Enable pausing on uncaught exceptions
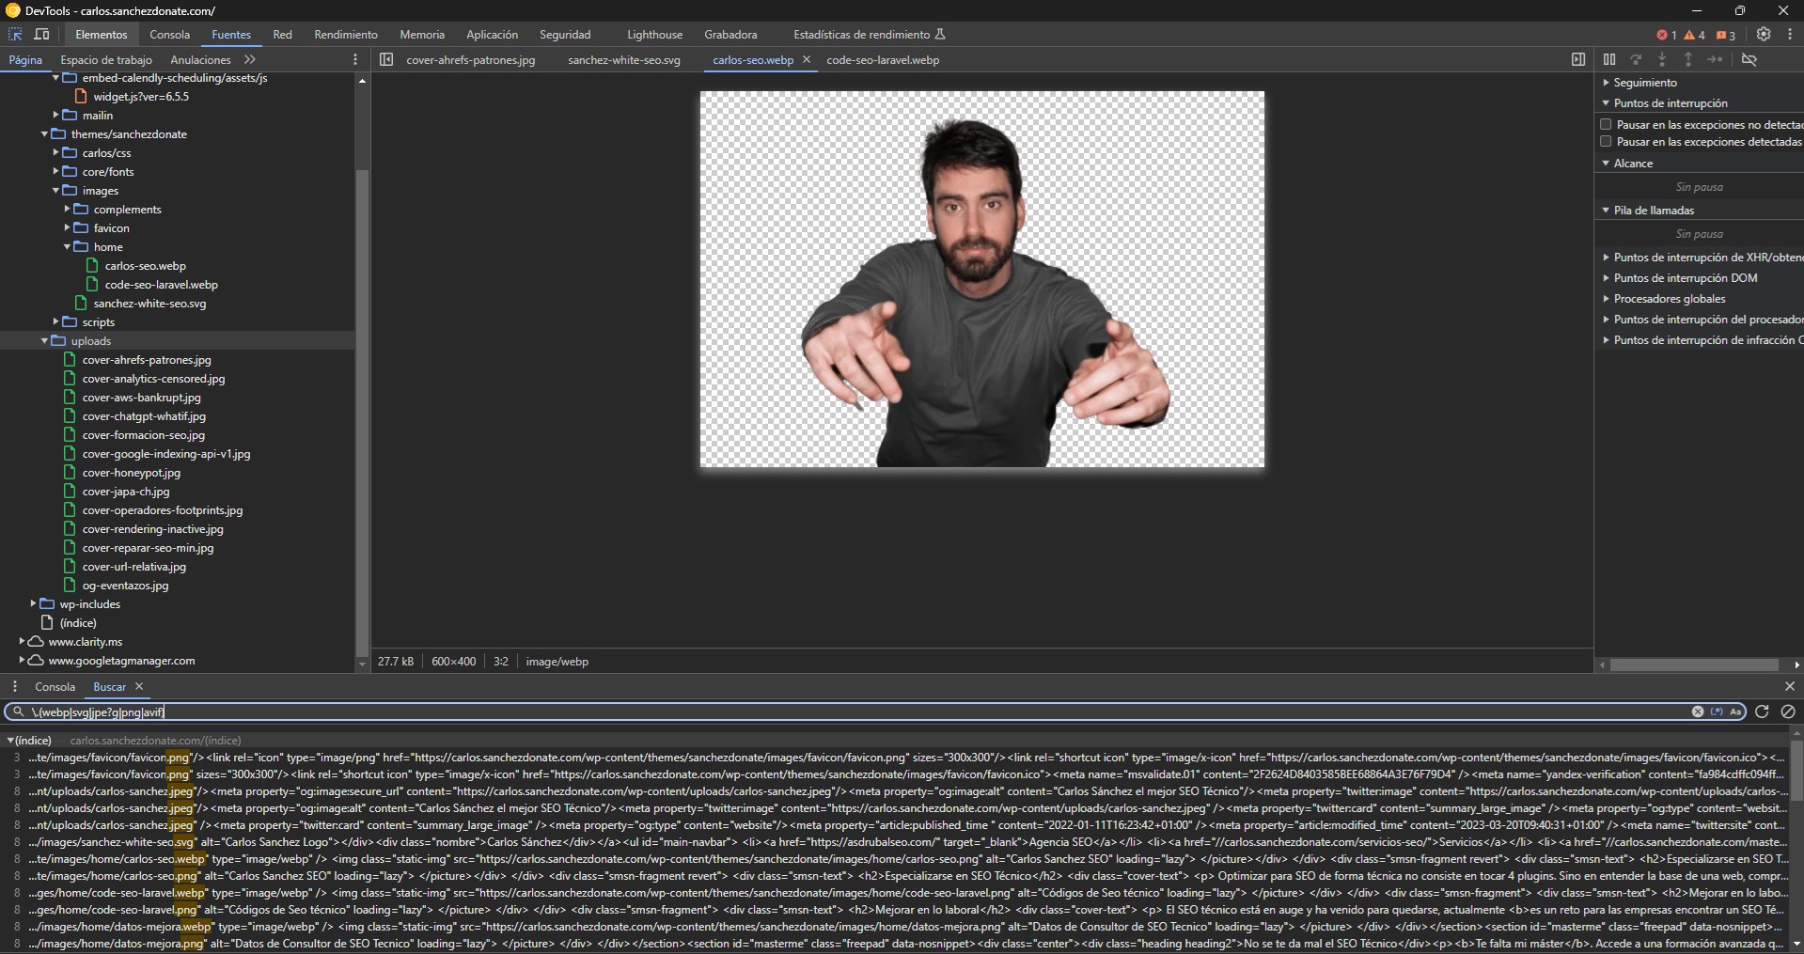Screen dimensions: 1804x954 point(1606,124)
